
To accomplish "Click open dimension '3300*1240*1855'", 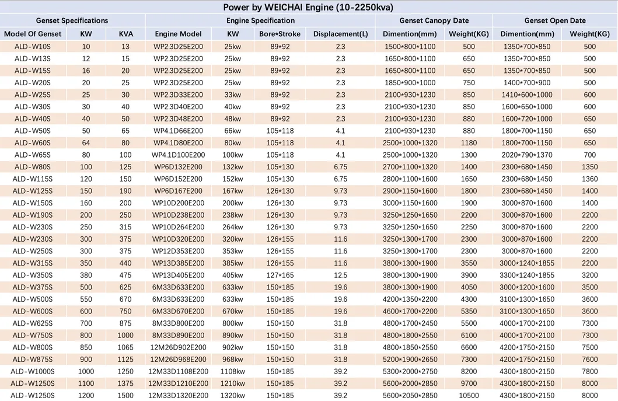I will point(527,276).
